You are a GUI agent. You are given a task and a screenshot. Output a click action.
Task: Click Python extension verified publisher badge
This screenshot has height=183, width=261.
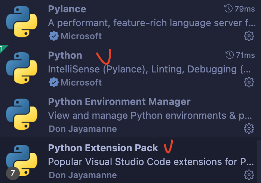[54, 83]
